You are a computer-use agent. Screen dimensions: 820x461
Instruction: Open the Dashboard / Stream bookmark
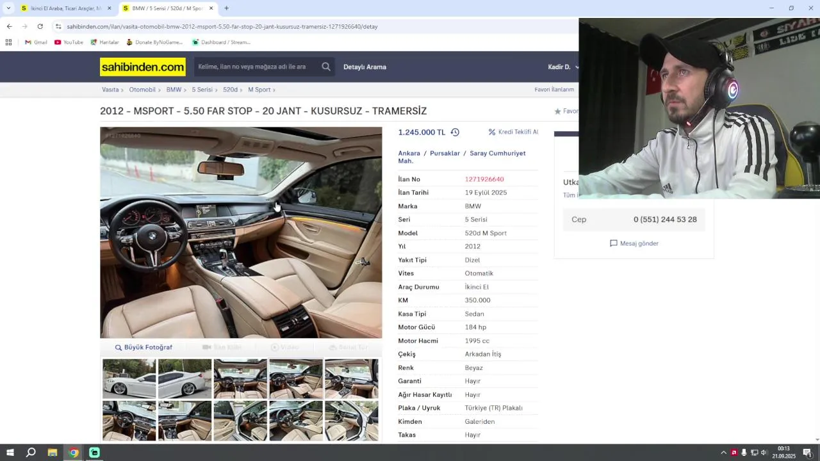[x=221, y=42]
